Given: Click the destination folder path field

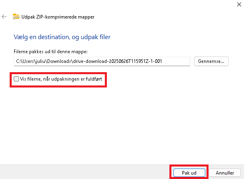Looking at the screenshot, I should point(102,61).
